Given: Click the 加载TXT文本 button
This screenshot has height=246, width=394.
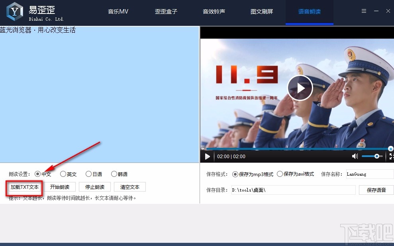Looking at the screenshot, I should coord(24,187).
